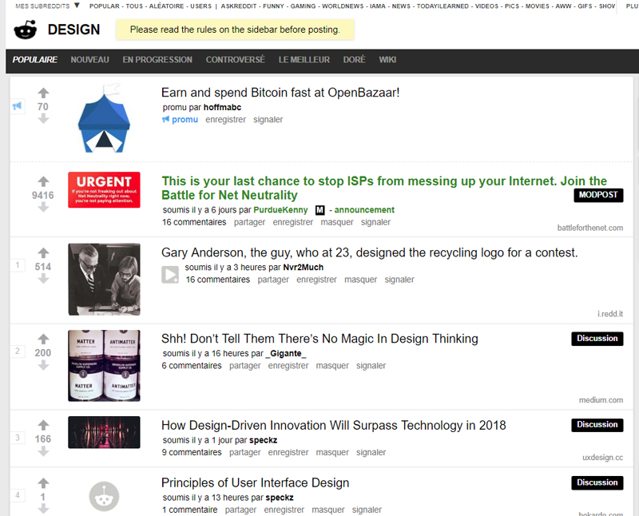Viewport: 639px width, 516px height.
Task: Open the default alien thumbnail on Principles post
Action: tap(104, 497)
